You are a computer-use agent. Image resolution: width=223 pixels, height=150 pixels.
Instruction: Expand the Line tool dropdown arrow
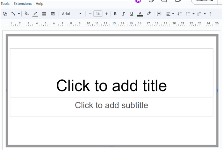coord(19,14)
